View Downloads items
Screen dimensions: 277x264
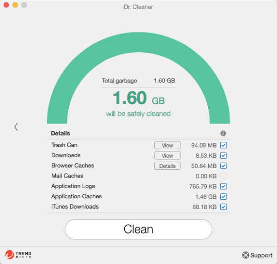tap(168, 155)
